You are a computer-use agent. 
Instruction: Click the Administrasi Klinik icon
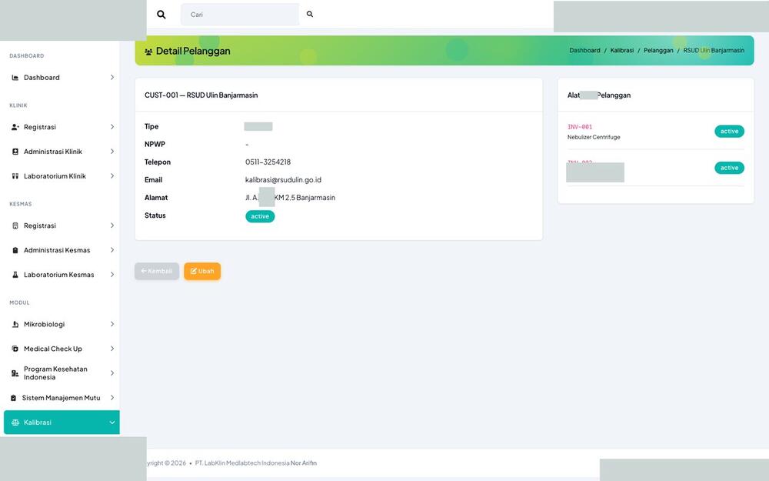click(x=15, y=152)
